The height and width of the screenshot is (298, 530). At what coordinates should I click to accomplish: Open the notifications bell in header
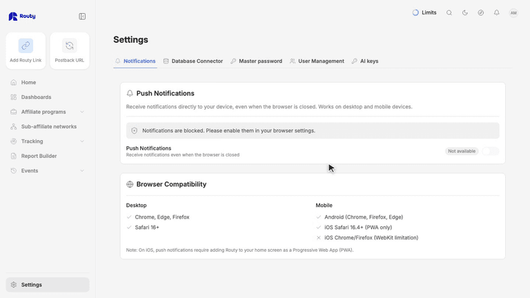(x=497, y=12)
